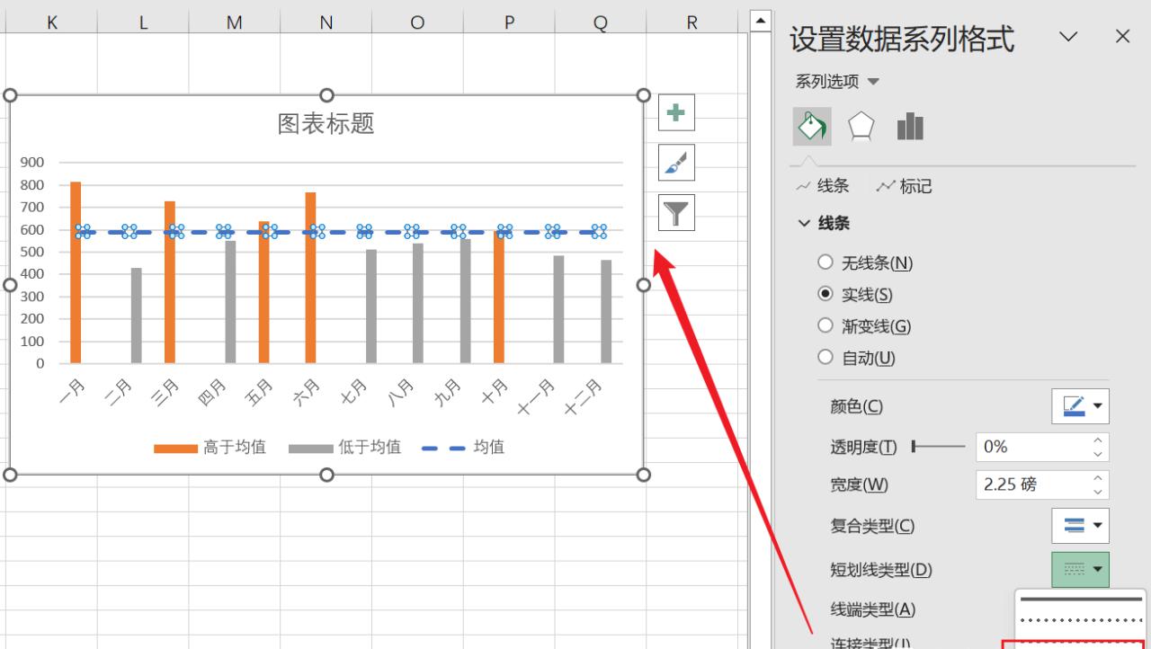Select column header M
The height and width of the screenshot is (649, 1151).
coord(235,22)
